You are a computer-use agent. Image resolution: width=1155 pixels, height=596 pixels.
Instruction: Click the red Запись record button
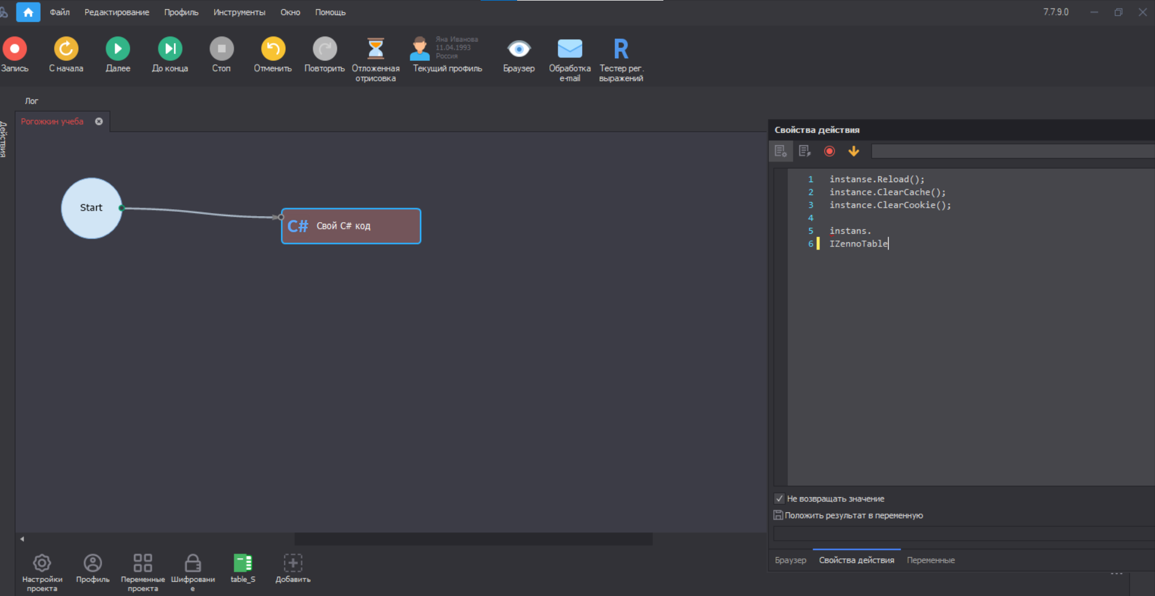click(15, 49)
